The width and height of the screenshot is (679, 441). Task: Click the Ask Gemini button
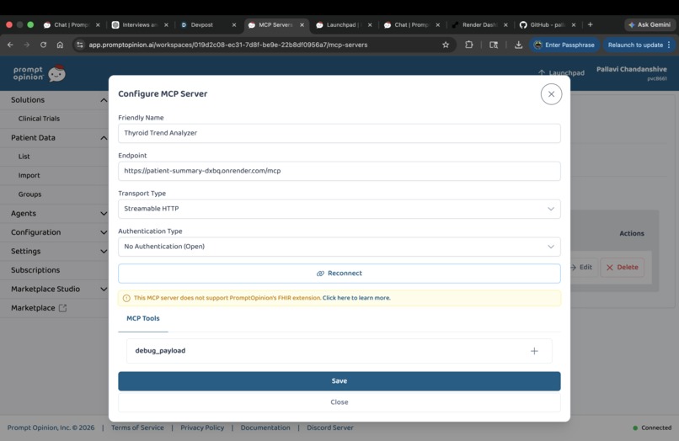pos(650,25)
